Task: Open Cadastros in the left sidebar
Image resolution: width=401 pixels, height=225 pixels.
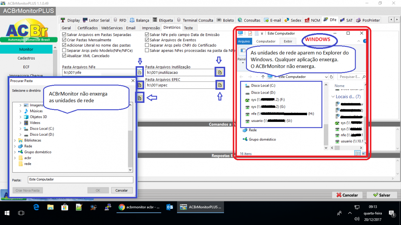Action: click(26, 58)
